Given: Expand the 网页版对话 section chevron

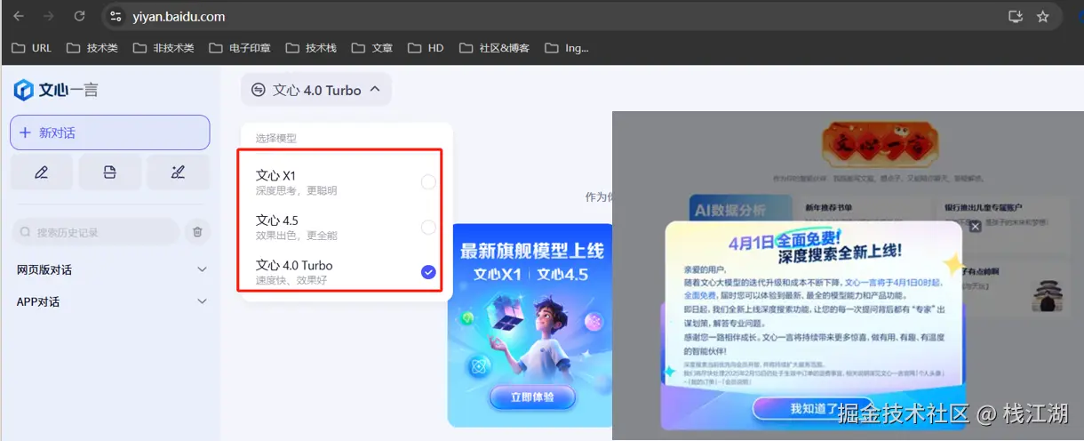Looking at the screenshot, I should pos(202,269).
